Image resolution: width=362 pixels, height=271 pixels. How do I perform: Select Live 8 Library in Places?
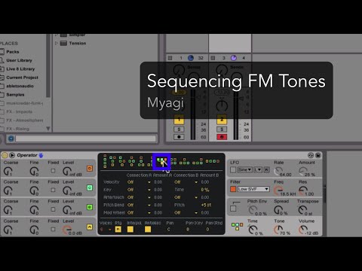(x=20, y=69)
